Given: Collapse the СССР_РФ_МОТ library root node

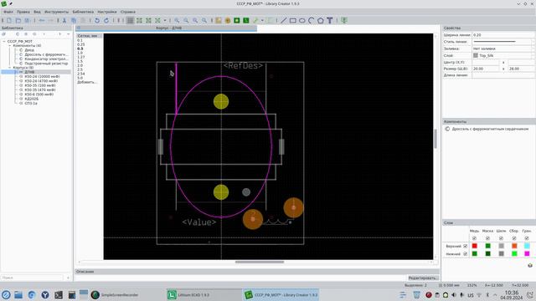Looking at the screenshot, I should tap(4, 41).
